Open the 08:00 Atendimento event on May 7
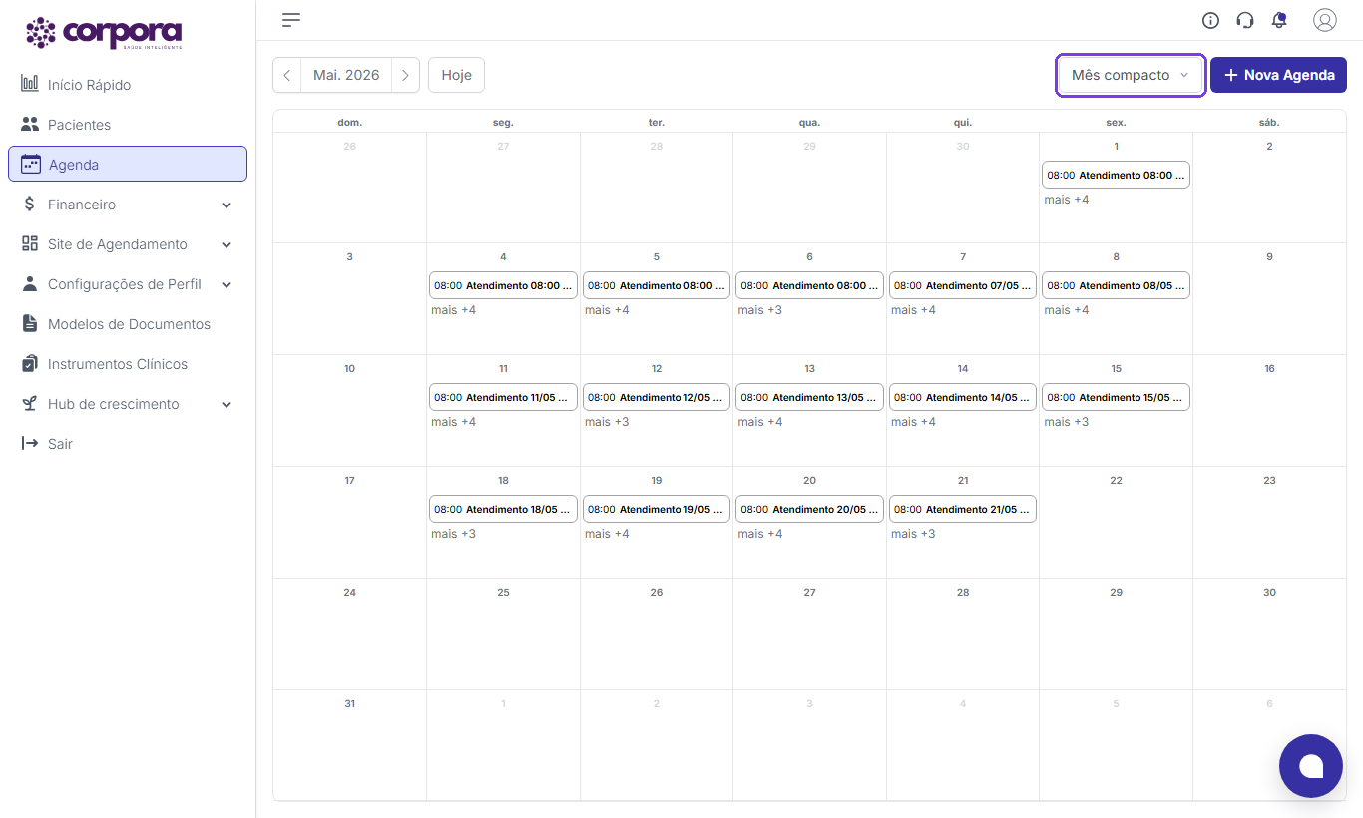 click(x=963, y=285)
